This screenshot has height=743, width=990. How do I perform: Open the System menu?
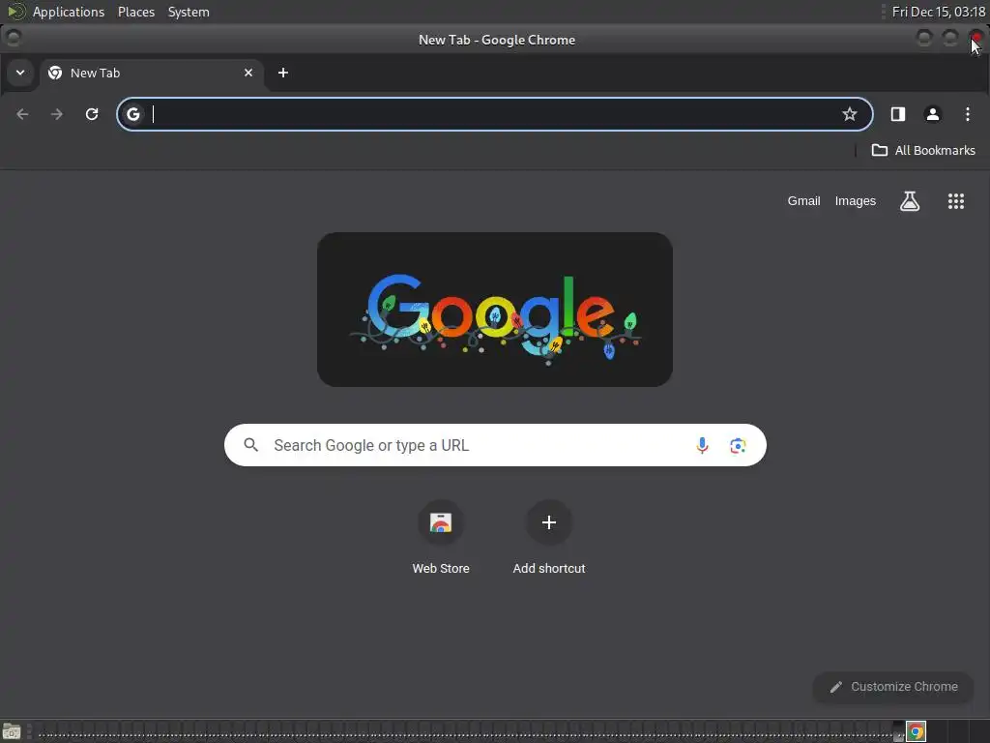pyautogui.click(x=189, y=12)
